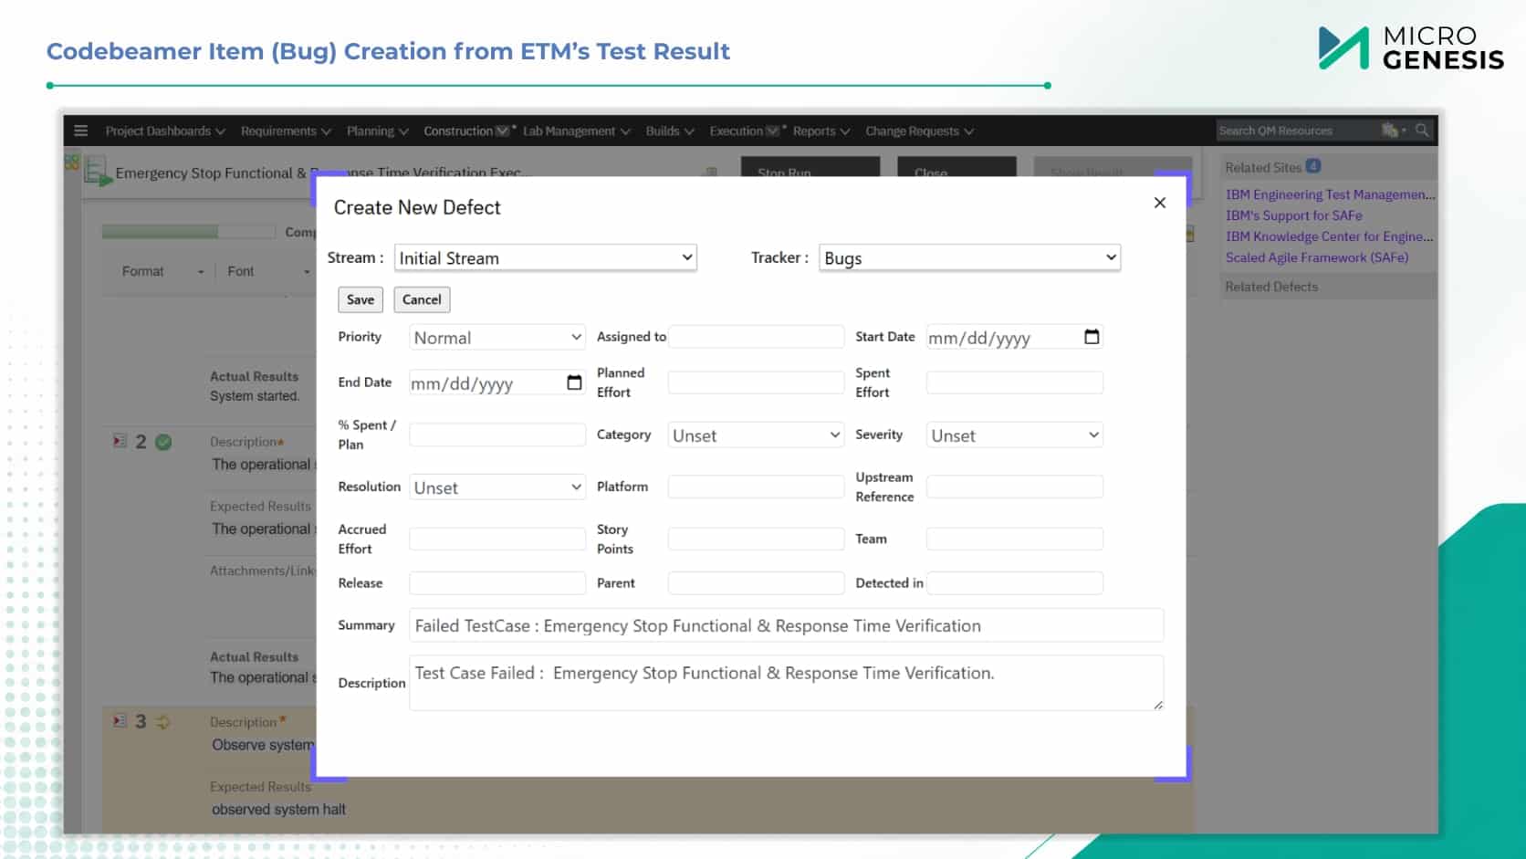Click the Accrued Effort field

point(497,539)
